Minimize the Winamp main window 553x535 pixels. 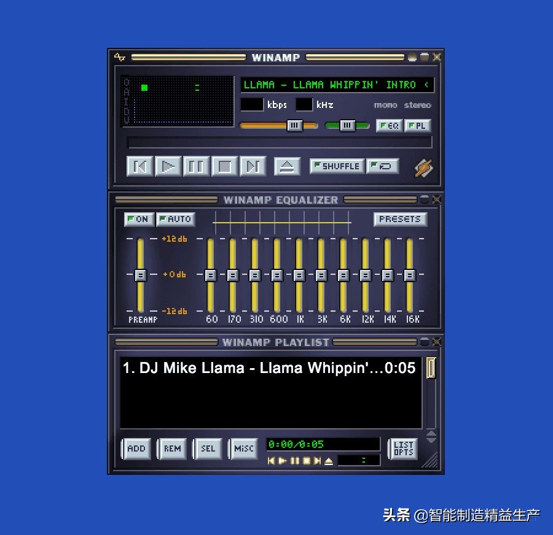click(x=412, y=57)
